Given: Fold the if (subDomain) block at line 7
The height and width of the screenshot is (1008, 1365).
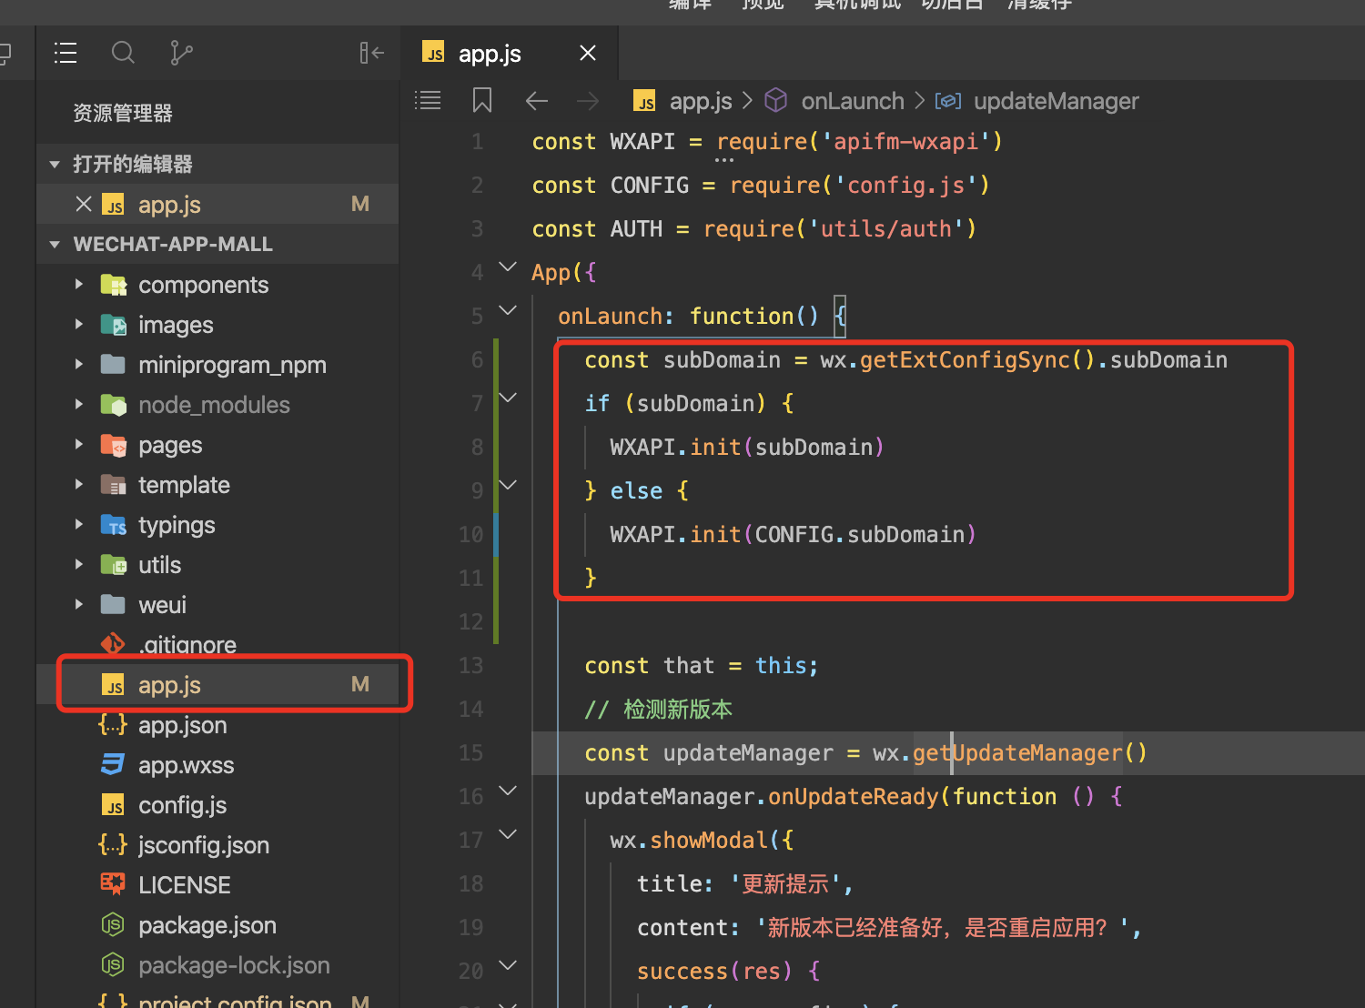Looking at the screenshot, I should tap(508, 398).
